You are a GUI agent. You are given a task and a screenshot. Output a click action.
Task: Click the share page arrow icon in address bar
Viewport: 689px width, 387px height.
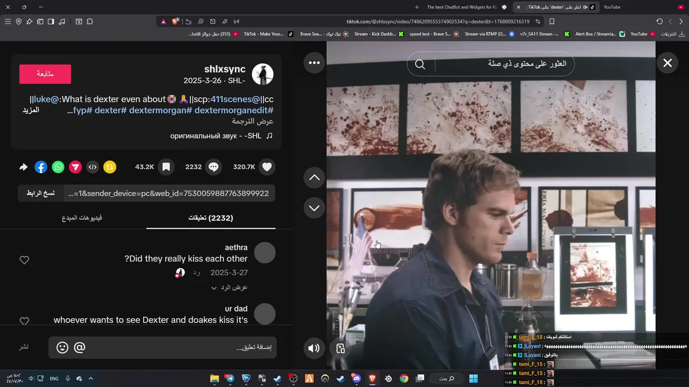coord(188,21)
